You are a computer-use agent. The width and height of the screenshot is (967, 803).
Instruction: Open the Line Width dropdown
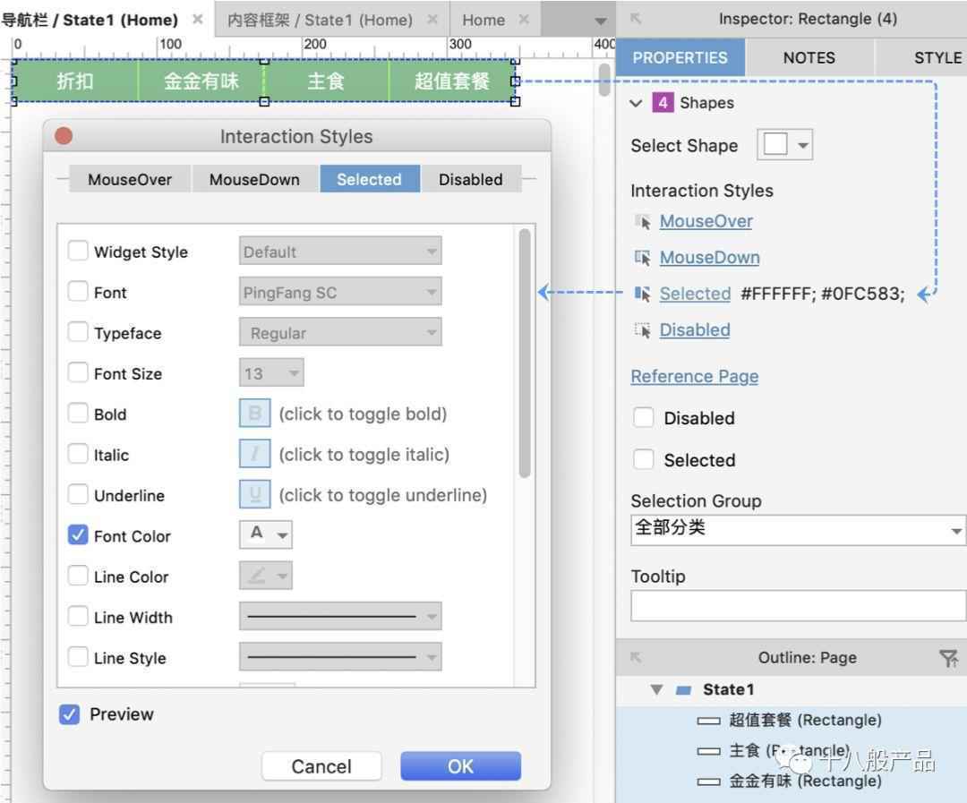(340, 617)
